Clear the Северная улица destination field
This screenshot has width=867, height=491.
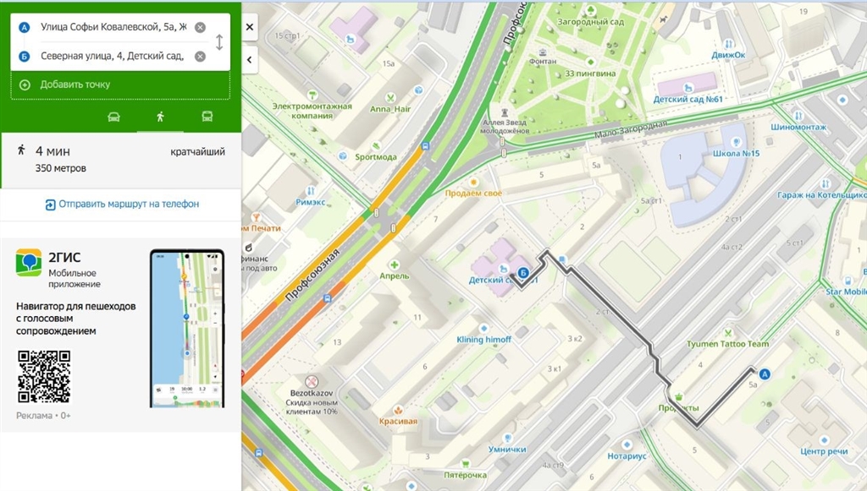pyautogui.click(x=200, y=57)
